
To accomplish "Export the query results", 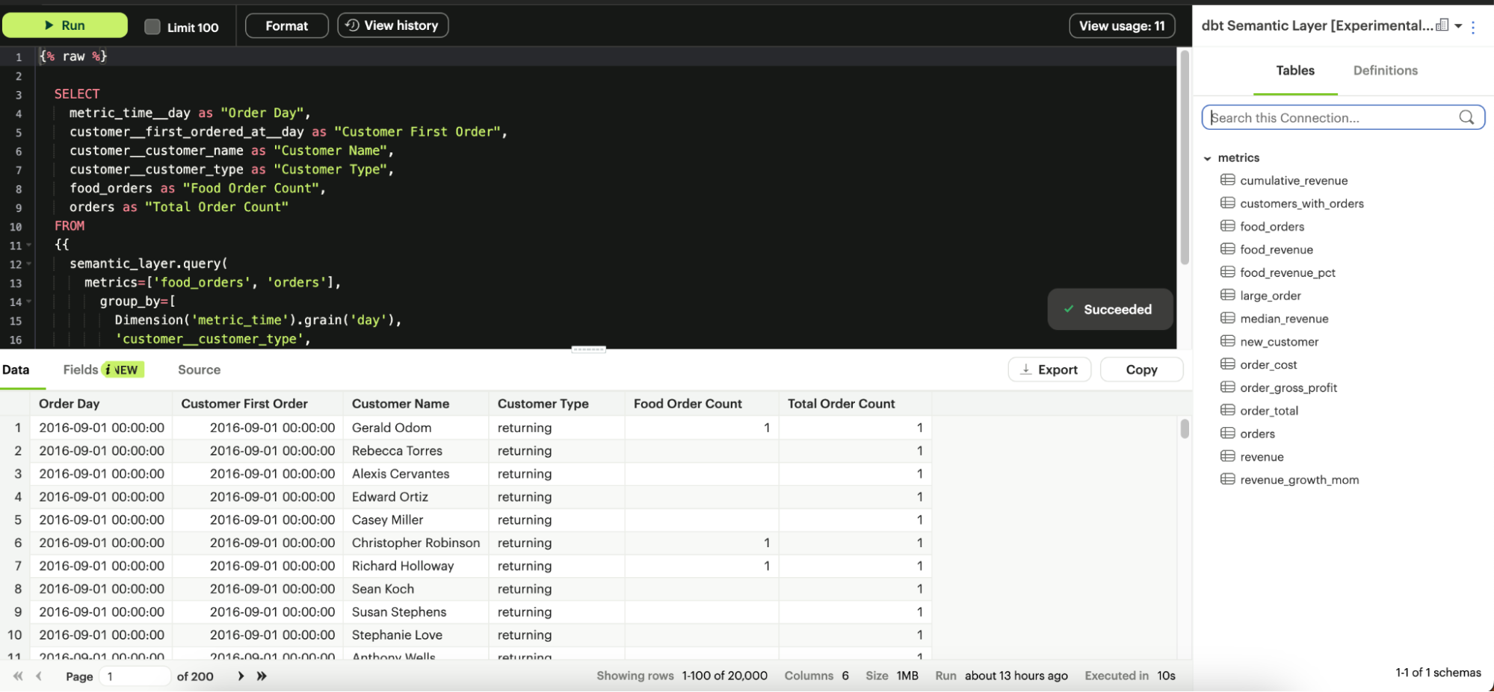I will point(1049,370).
